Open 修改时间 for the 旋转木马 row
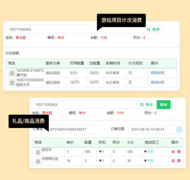 coord(157,83)
